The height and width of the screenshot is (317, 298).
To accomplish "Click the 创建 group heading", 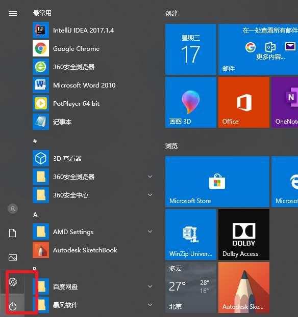I will tap(171, 14).
